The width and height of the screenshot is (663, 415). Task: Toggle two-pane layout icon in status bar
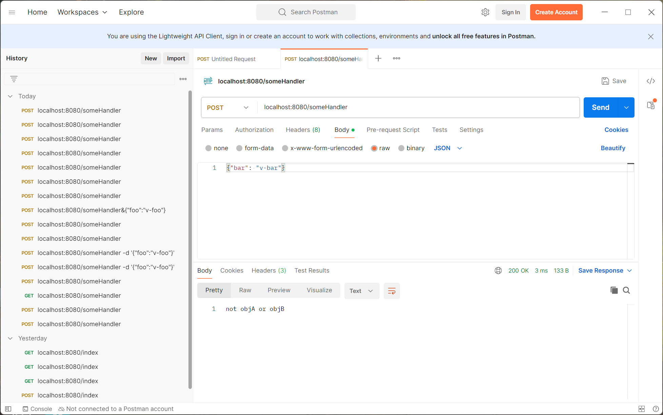pos(642,409)
